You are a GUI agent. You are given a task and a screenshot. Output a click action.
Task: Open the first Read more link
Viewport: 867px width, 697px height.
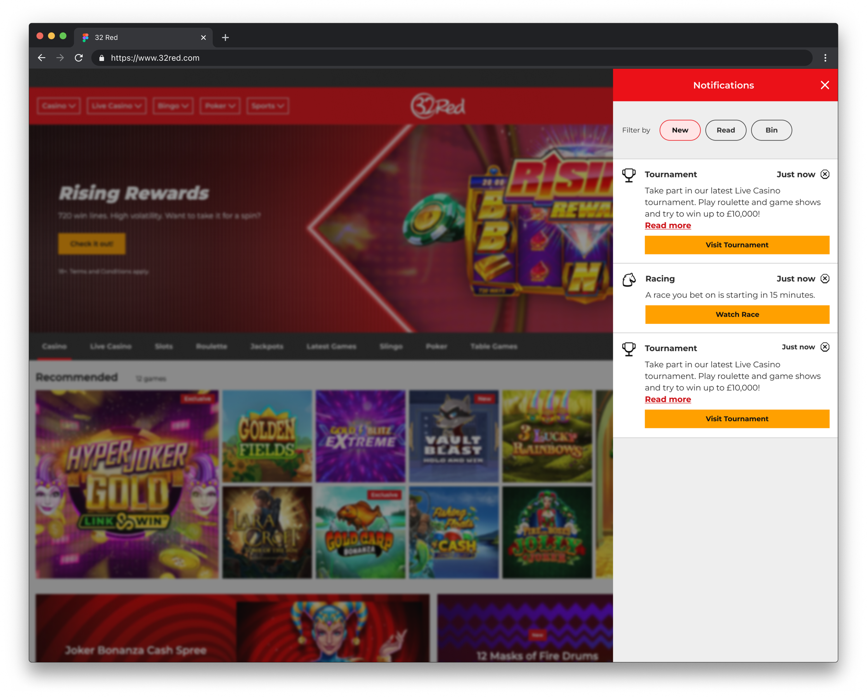(x=668, y=225)
